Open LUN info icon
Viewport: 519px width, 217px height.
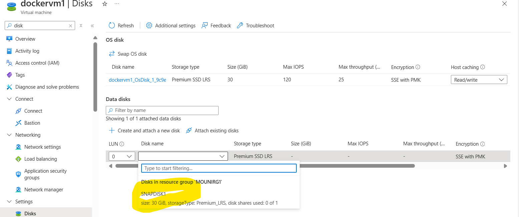[122, 144]
